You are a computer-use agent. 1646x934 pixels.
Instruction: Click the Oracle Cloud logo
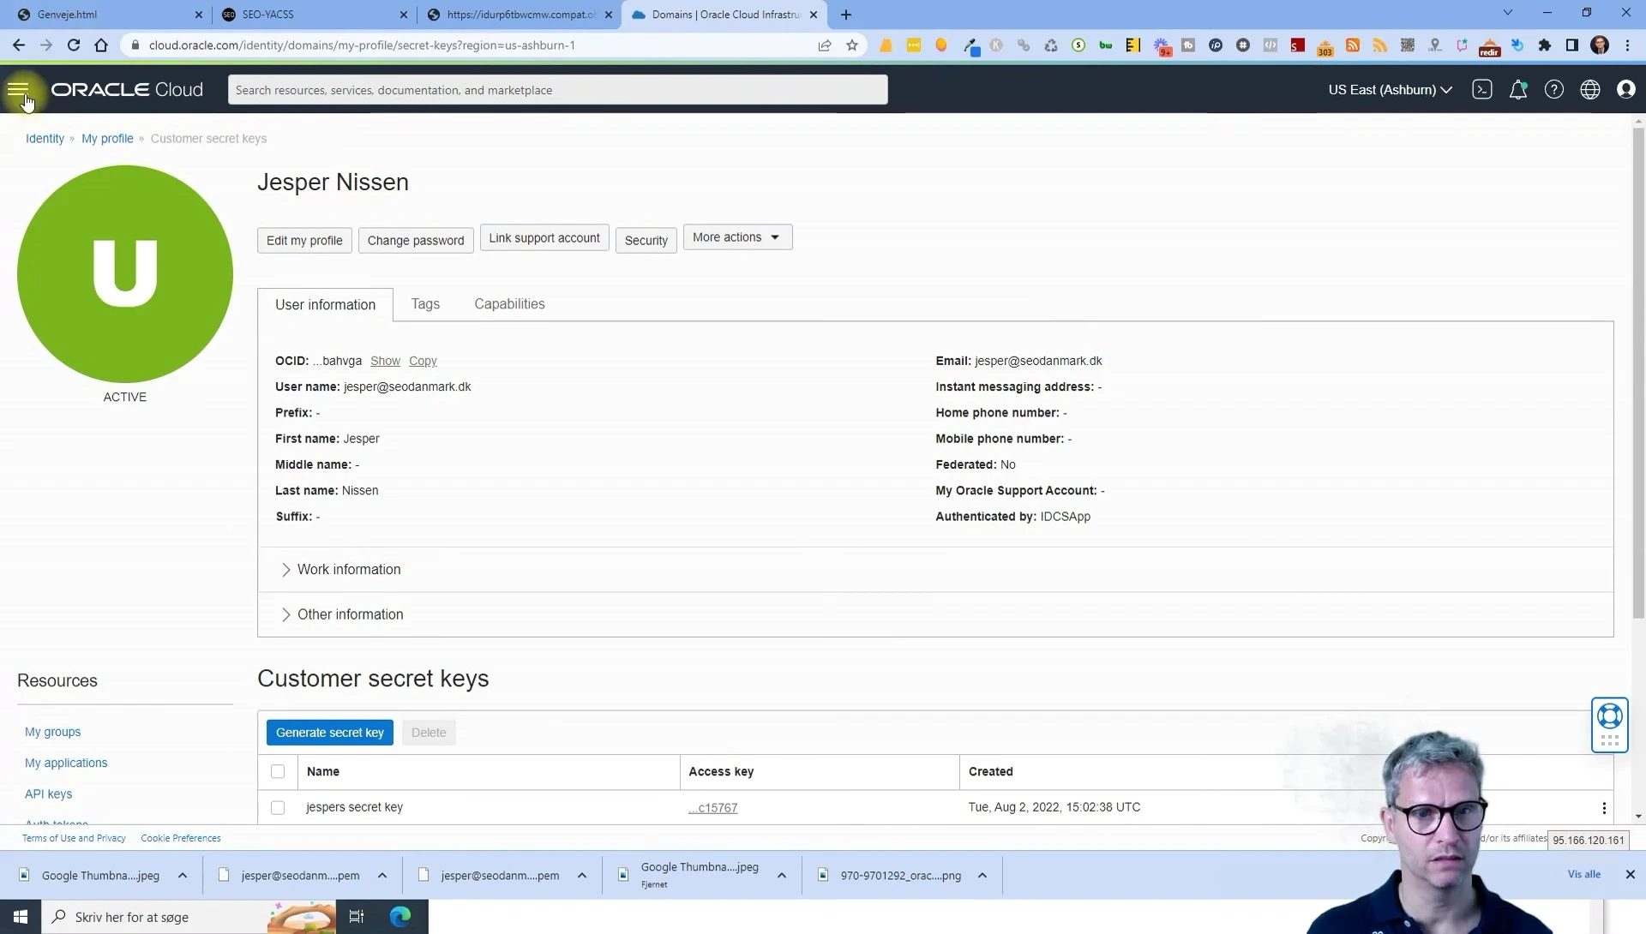[x=125, y=89]
